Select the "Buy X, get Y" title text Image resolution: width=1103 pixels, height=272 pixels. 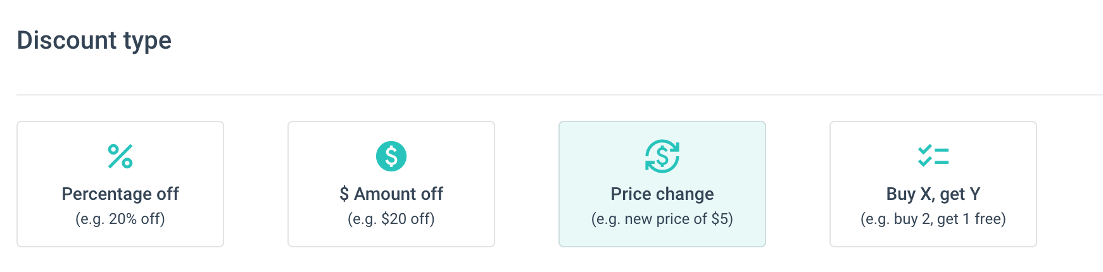coord(933,194)
